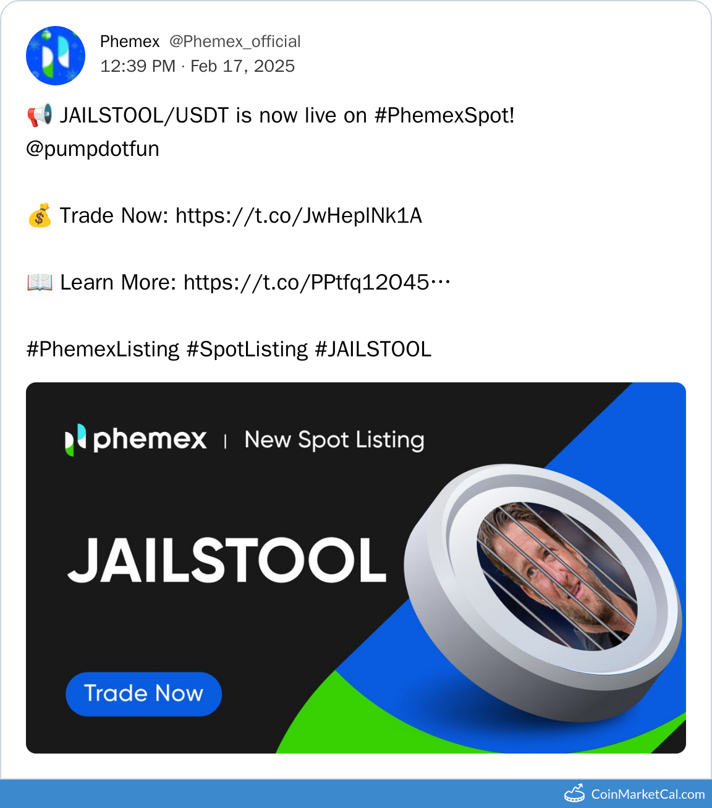Click the JAILSTOOL banner title text
Image resolution: width=712 pixels, height=808 pixels.
coord(227,560)
